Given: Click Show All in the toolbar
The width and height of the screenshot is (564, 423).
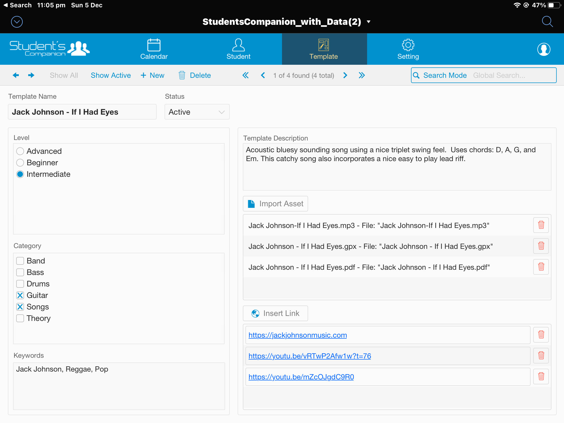Looking at the screenshot, I should click(64, 75).
